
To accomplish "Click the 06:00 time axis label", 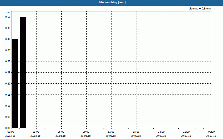I will coord(61,132).
